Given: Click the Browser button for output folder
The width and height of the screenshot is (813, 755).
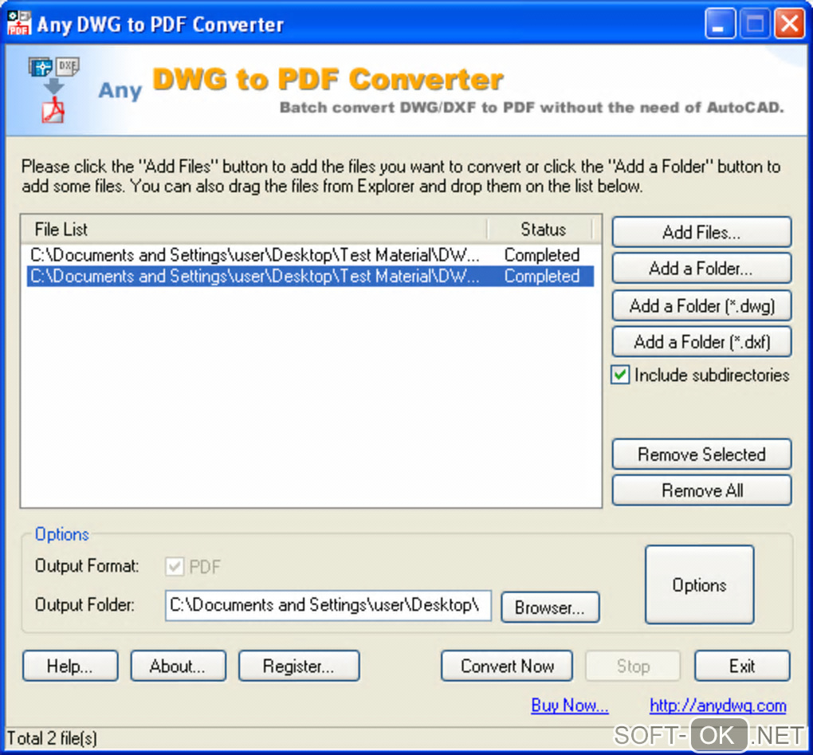Looking at the screenshot, I should coord(550,607).
